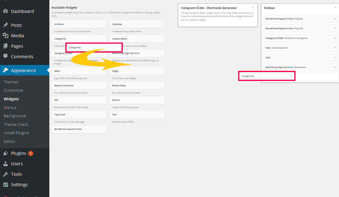
Task: Open the Install Plugins submenu link
Action: [16, 133]
